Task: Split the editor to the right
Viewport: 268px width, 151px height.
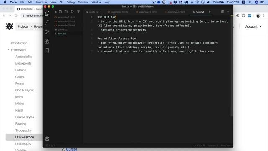Action: [x=222, y=12]
